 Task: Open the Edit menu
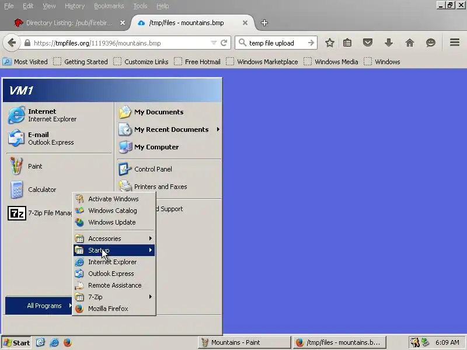(x=28, y=6)
